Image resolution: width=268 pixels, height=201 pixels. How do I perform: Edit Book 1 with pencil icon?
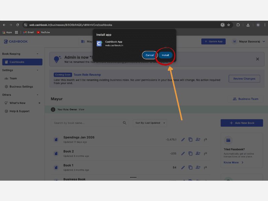pos(183,168)
